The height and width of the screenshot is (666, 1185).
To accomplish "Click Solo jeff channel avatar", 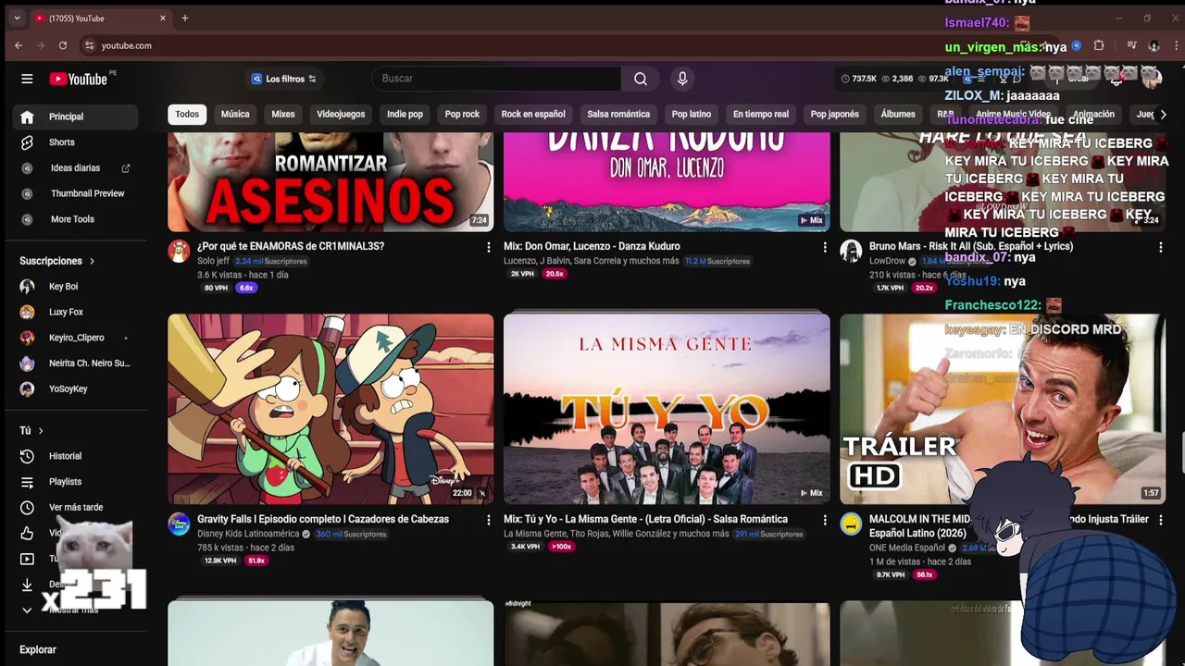I will click(179, 251).
